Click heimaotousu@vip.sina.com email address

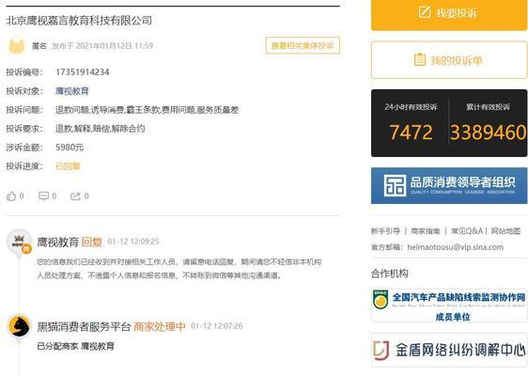[456, 247]
